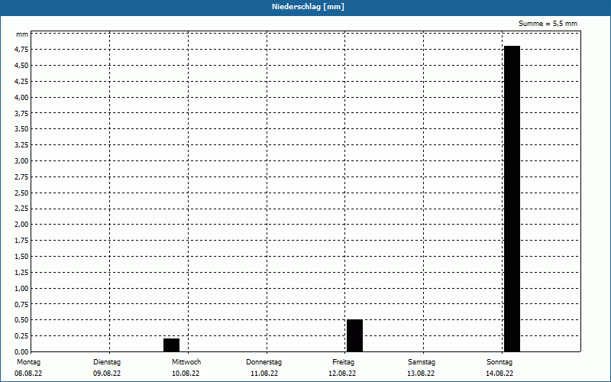The width and height of the screenshot is (611, 382).
Task: Click the Sonntag day label
Action: (x=499, y=362)
